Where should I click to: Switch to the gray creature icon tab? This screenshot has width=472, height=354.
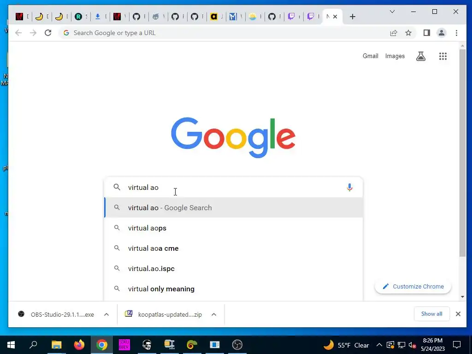click(156, 17)
